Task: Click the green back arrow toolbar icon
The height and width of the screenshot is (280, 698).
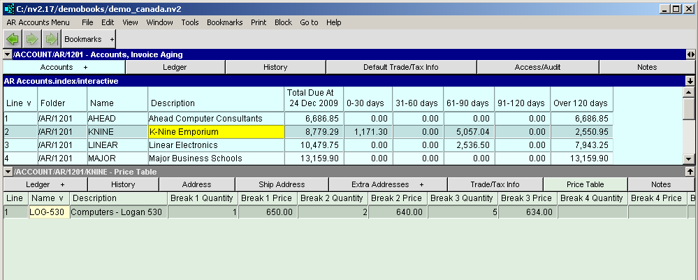Action: click(13, 39)
